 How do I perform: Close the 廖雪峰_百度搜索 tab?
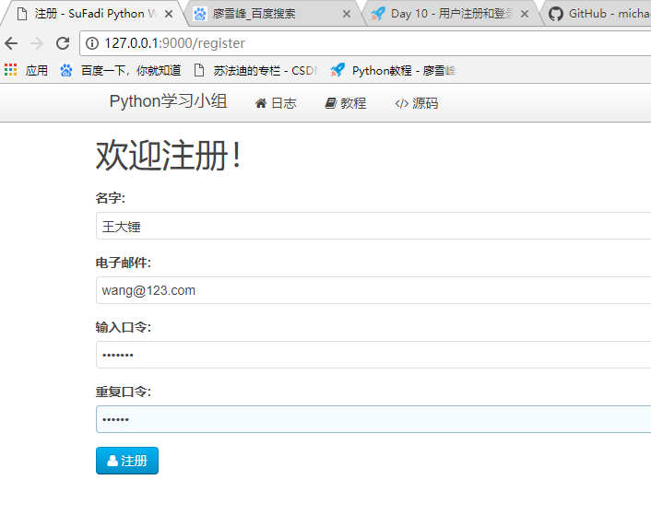click(347, 14)
